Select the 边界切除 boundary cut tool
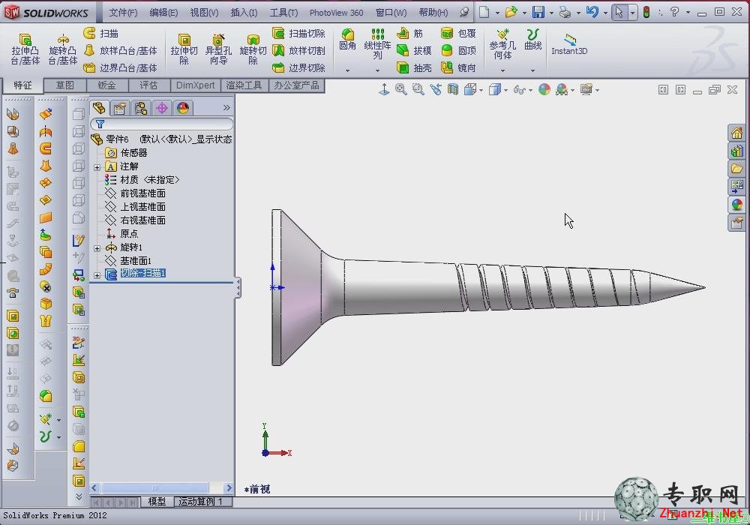 [298, 67]
